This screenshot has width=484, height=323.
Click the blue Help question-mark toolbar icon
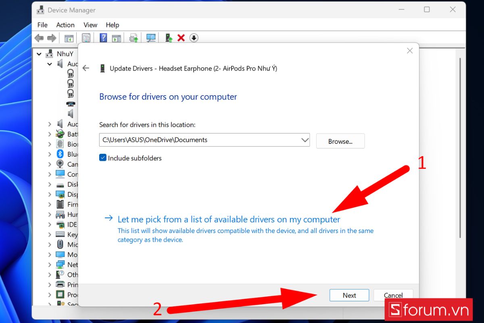pyautogui.click(x=103, y=38)
